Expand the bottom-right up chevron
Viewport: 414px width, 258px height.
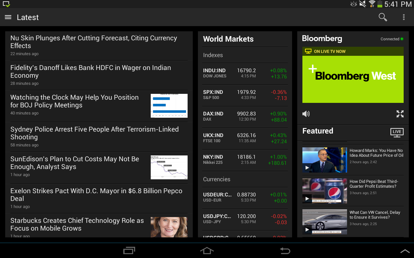pyautogui.click(x=405, y=251)
